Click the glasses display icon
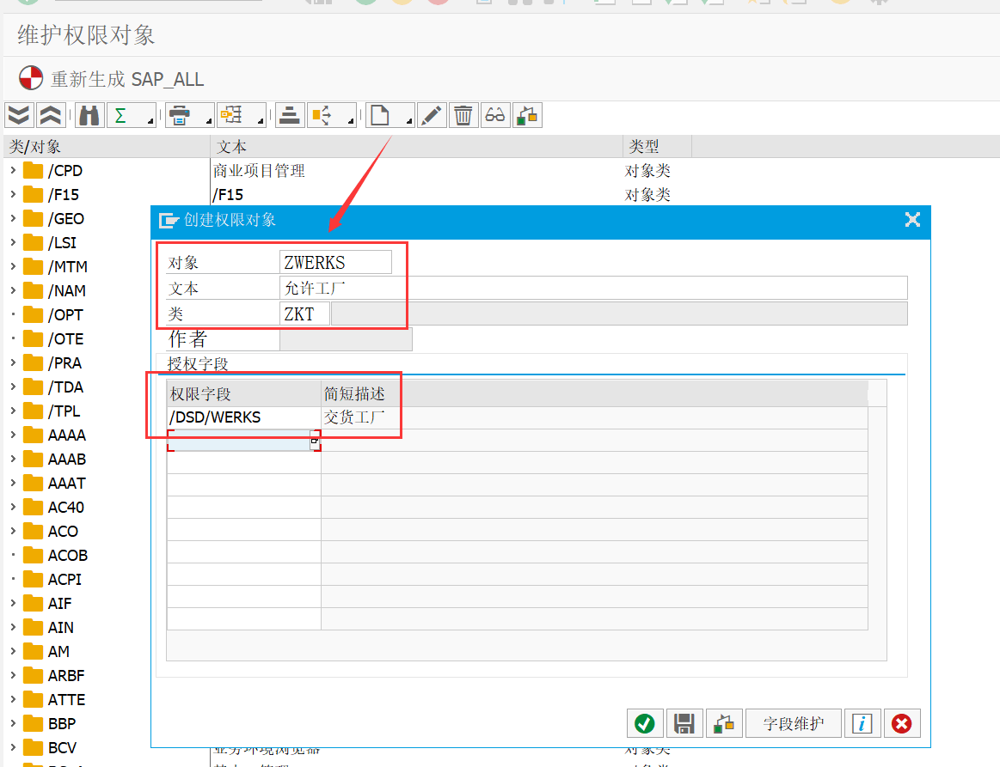The width and height of the screenshot is (1000, 767). (494, 115)
